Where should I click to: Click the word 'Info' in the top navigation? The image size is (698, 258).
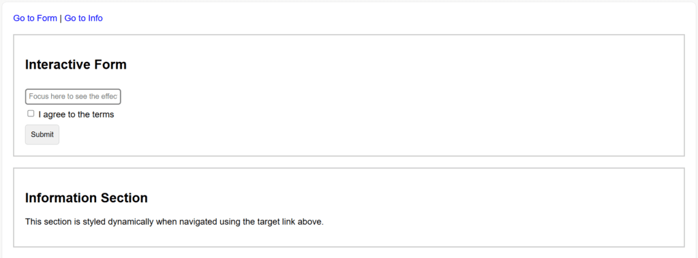(x=95, y=18)
